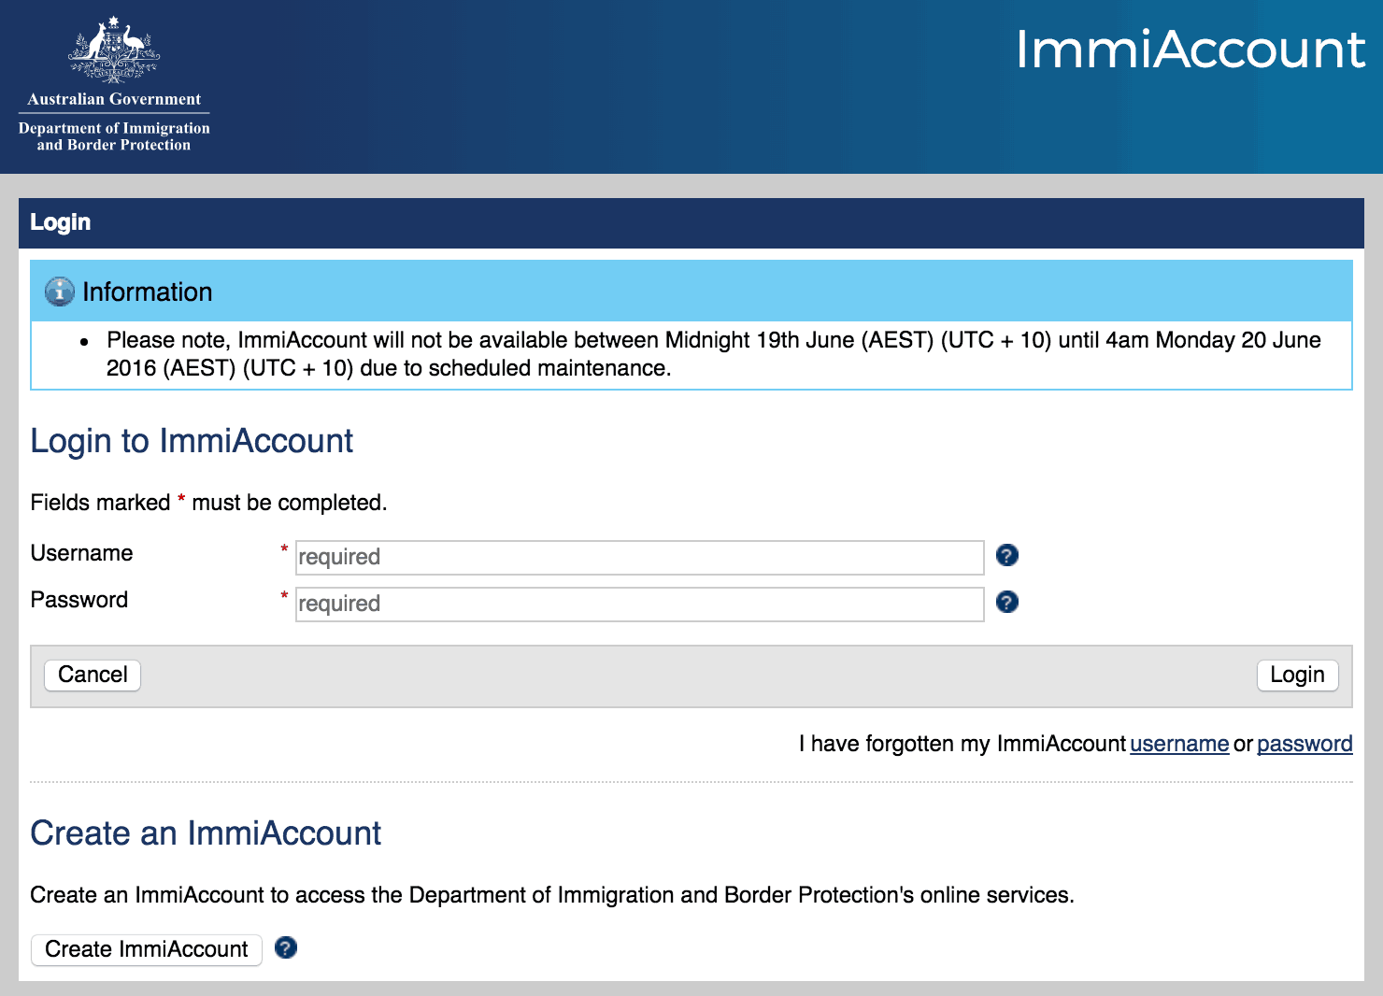Image resolution: width=1383 pixels, height=996 pixels.
Task: Open the Password field help icon
Action: tap(1006, 603)
